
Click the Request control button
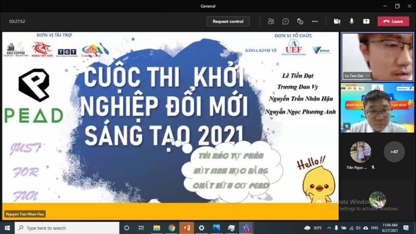pos(228,21)
